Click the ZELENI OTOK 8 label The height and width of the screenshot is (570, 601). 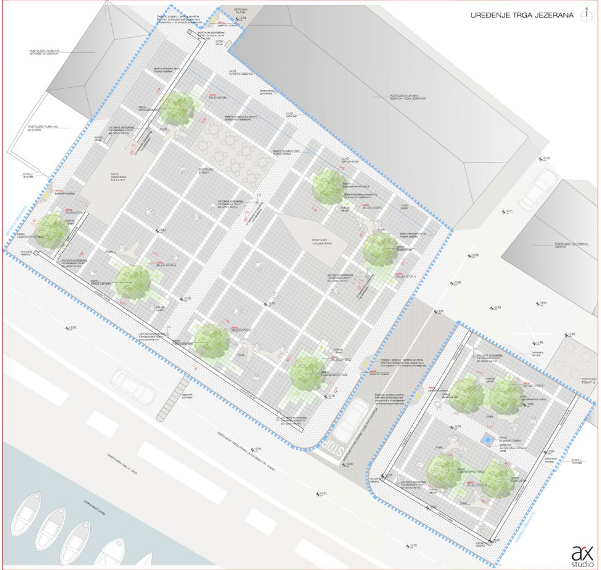coord(534,386)
